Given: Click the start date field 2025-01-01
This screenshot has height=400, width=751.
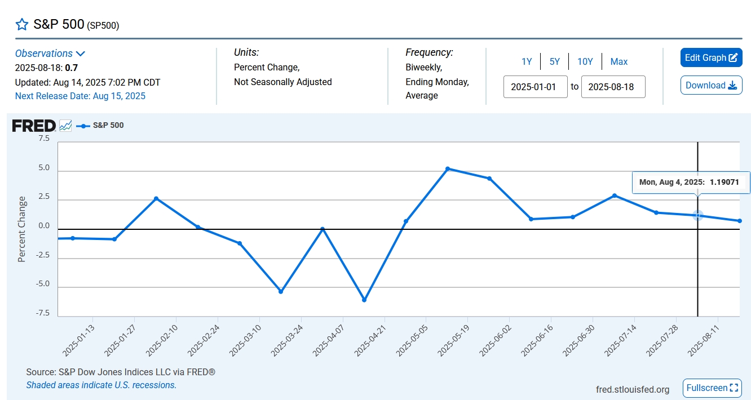Looking at the screenshot, I should 535,87.
